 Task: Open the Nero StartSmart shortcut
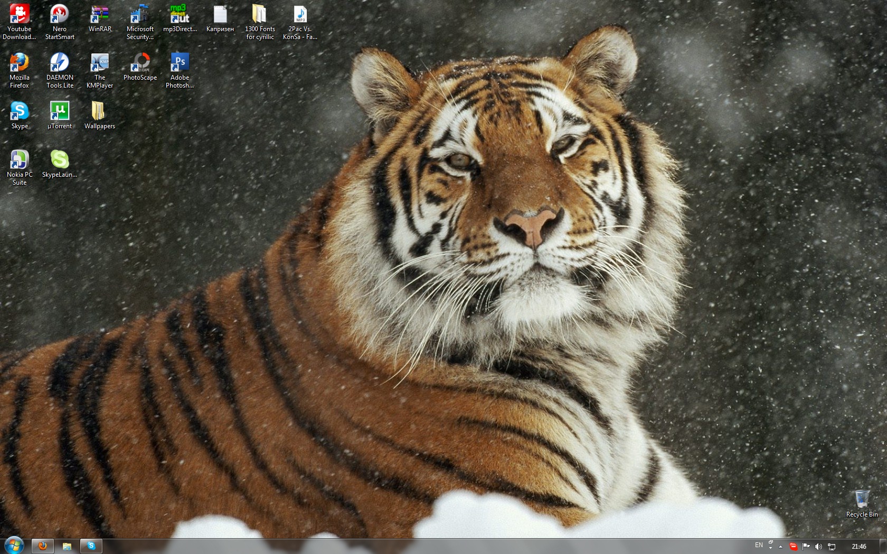[x=60, y=22]
